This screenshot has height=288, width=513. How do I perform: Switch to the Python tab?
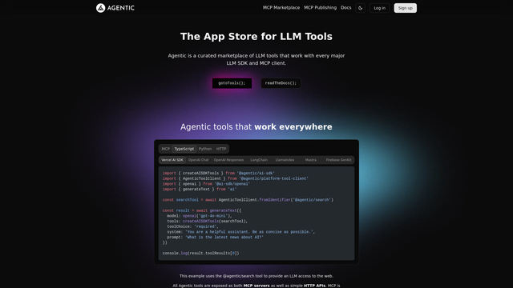pos(205,149)
